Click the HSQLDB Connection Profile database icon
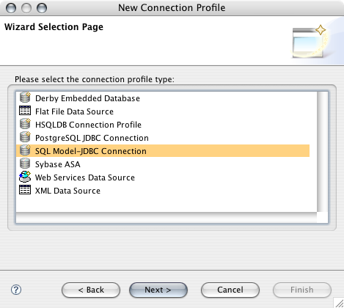Viewport: 344px width, 308px height. click(x=25, y=124)
